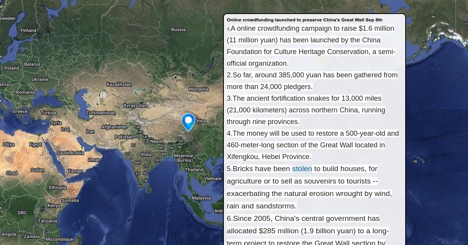Click the 'Mozambique' map label

[59, 239]
